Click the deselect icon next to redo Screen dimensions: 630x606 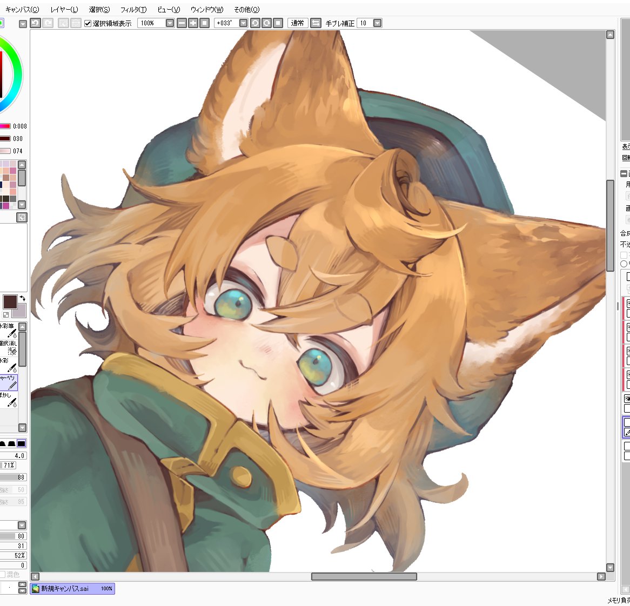[x=63, y=23]
